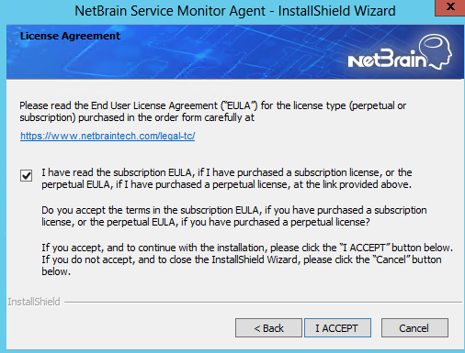Select the NetBrain Service Monitor Agent title bar
This screenshot has height=353, width=465.
pyautogui.click(x=235, y=11)
